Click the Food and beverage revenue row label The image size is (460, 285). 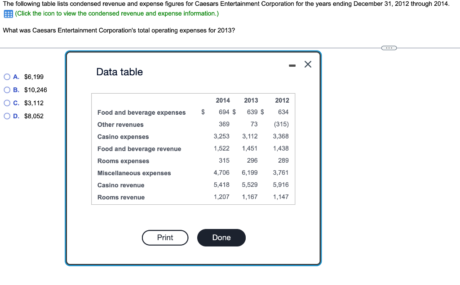(139, 149)
